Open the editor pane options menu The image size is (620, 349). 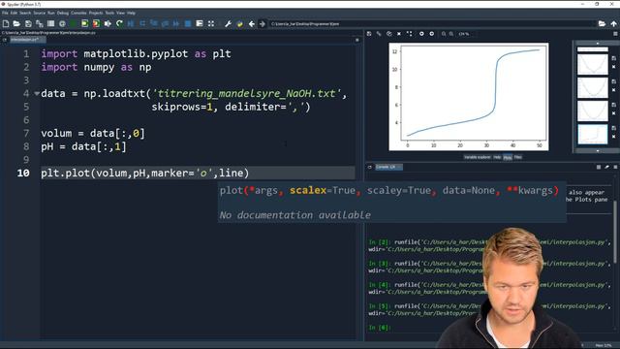coord(357,40)
